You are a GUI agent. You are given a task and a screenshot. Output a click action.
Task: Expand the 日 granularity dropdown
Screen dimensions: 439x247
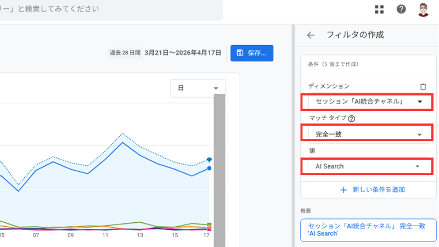coord(198,88)
